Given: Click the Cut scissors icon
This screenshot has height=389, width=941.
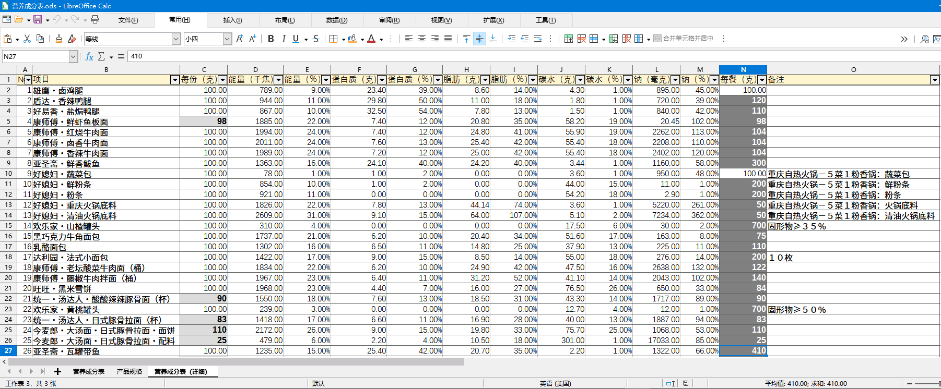Looking at the screenshot, I should 27,39.
